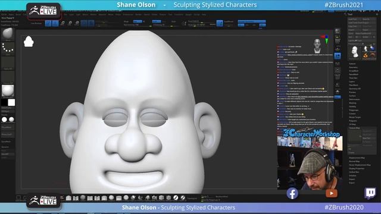This screenshot has height=214, width=381.
Task: Open the Material sphere selector
Action: coord(8,91)
